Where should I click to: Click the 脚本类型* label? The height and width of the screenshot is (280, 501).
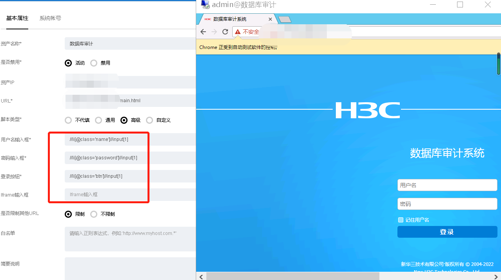(11, 119)
